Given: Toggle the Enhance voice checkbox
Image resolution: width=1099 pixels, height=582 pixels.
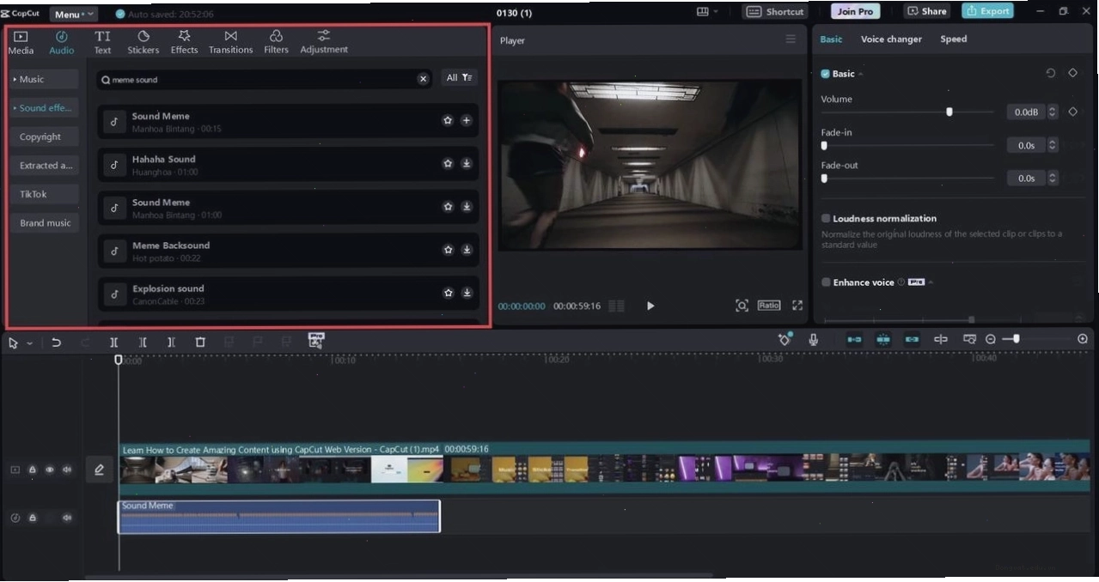Looking at the screenshot, I should click(x=826, y=282).
